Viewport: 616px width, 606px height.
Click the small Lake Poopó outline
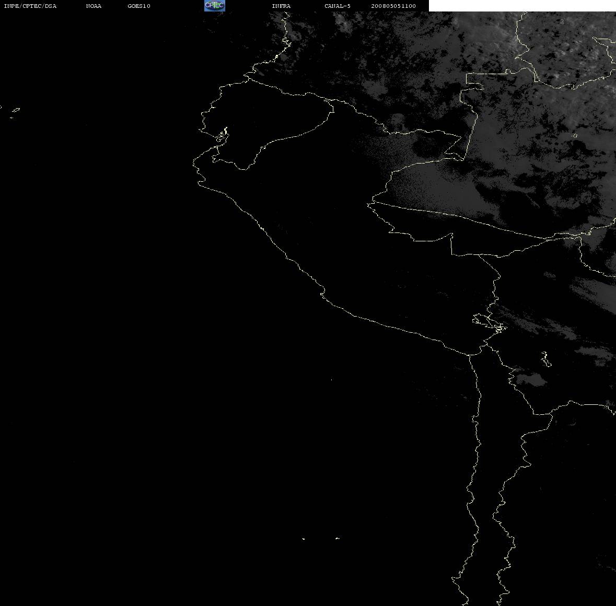tap(545, 359)
